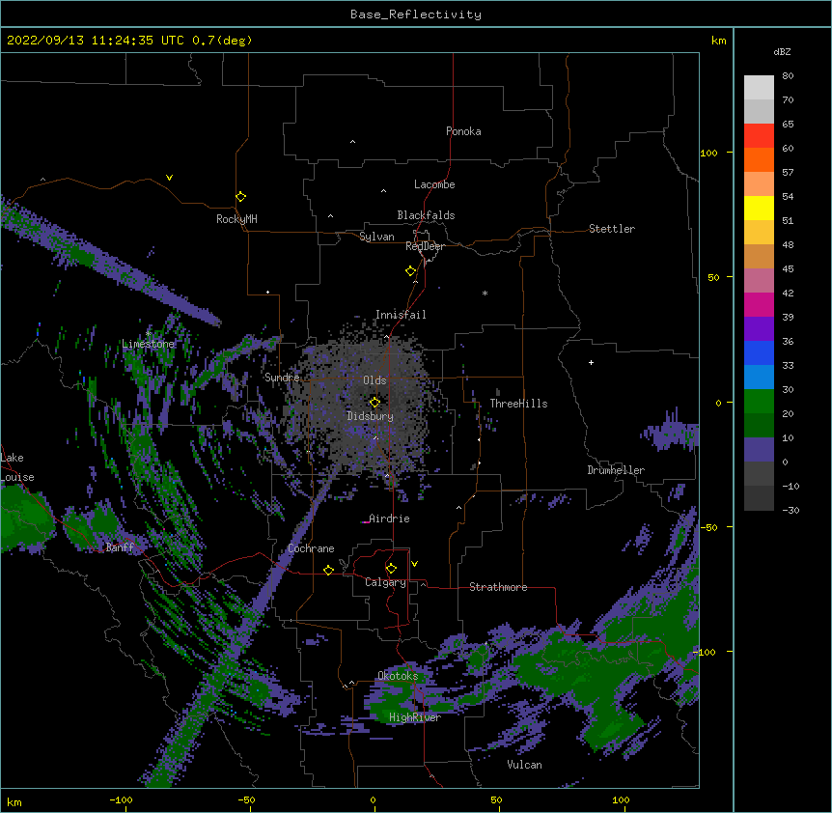Image resolution: width=832 pixels, height=813 pixels.
Task: Click the Vulcan label
Action: (524, 765)
